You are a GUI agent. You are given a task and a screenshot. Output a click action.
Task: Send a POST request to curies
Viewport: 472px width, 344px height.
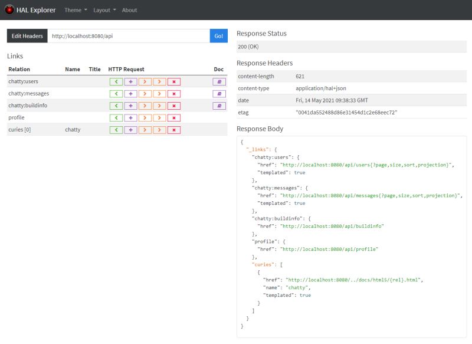tap(130, 130)
